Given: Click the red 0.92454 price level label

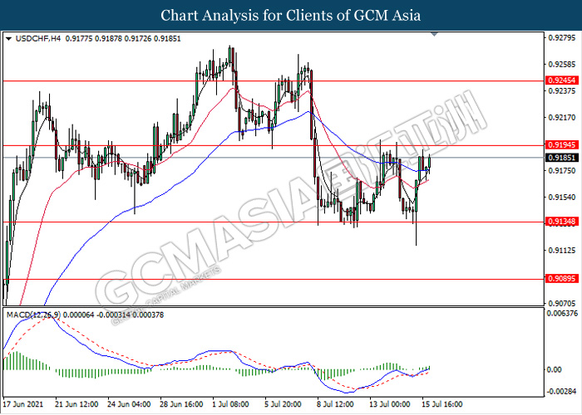Looking at the screenshot, I should point(562,81).
